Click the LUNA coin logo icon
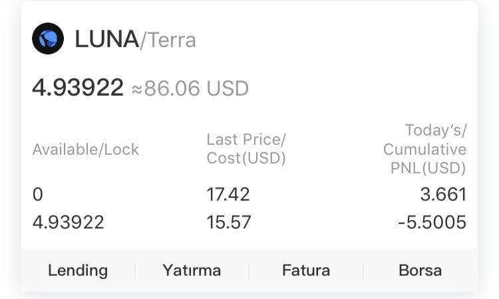 point(48,39)
